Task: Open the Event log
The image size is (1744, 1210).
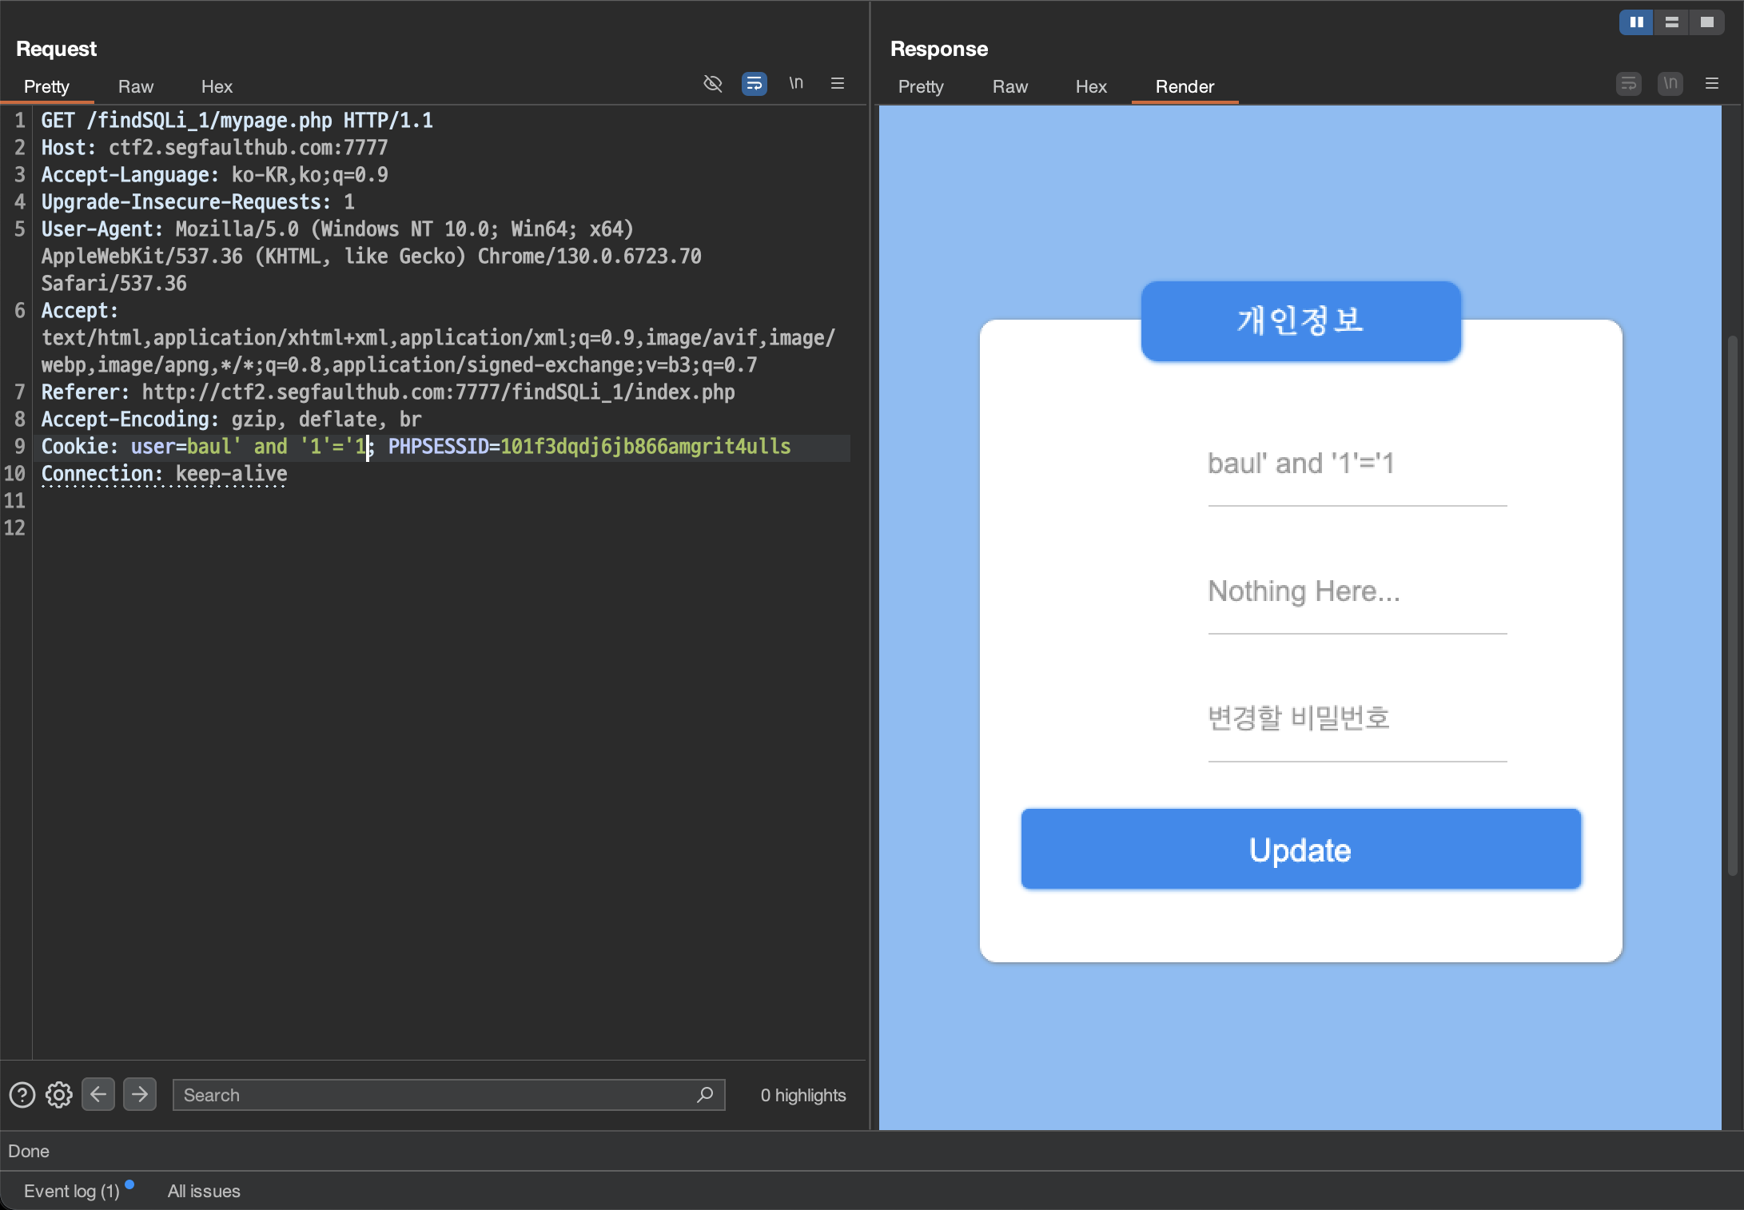Action: tap(71, 1191)
